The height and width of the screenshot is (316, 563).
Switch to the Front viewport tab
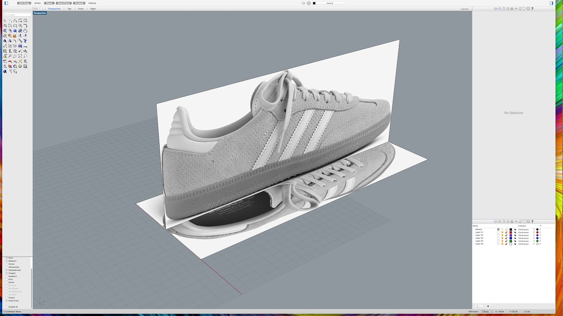click(x=80, y=9)
